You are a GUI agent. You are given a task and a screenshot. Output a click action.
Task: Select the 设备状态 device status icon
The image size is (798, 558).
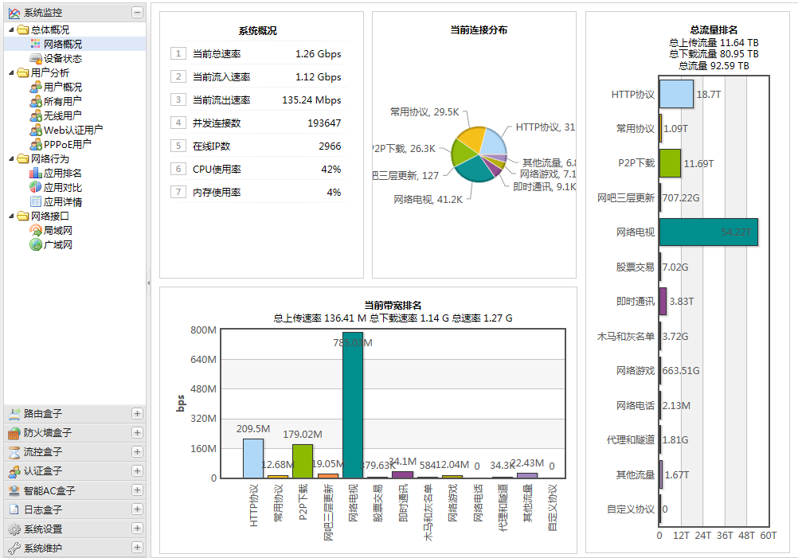36,59
